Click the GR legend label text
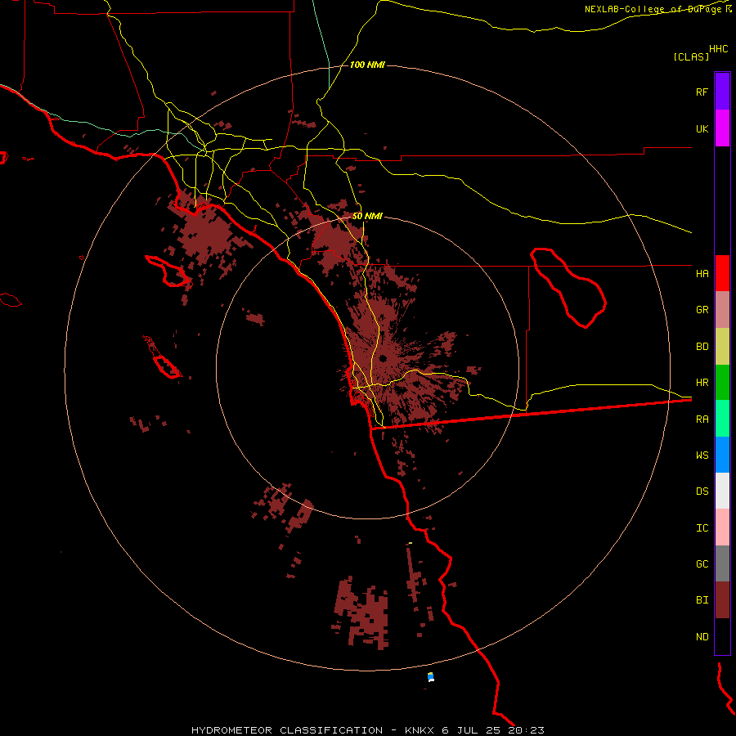Screen dimensions: 736x736 [x=702, y=310]
